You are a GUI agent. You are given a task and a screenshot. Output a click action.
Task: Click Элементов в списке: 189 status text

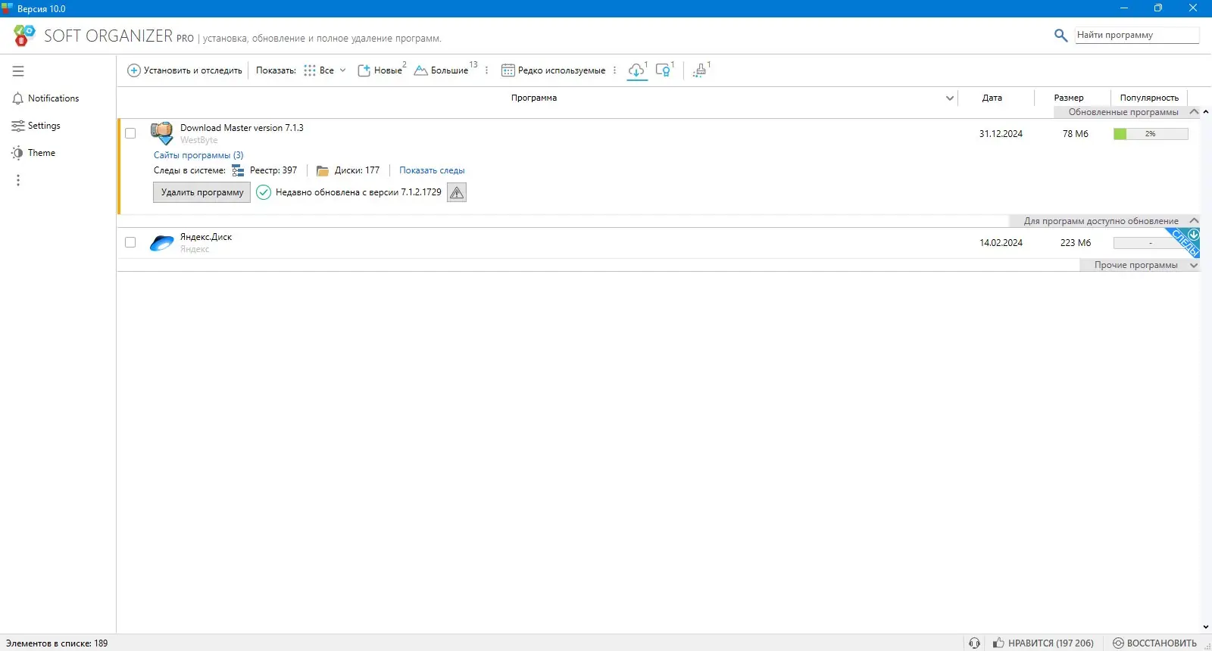coord(57,643)
